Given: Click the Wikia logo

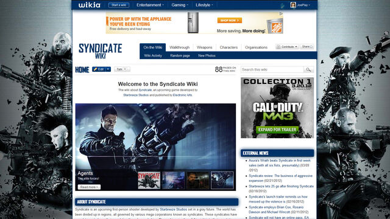Looking at the screenshot, I should click(90, 5).
